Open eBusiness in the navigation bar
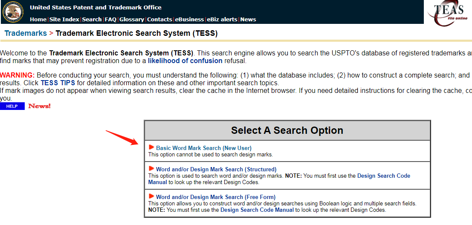 click(189, 19)
